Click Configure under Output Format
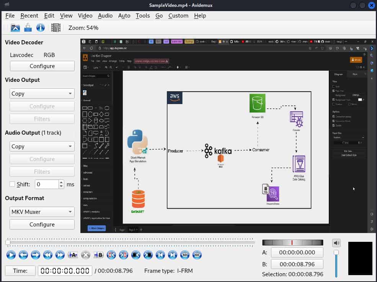Viewport: 377px width, 282px height. click(x=42, y=224)
